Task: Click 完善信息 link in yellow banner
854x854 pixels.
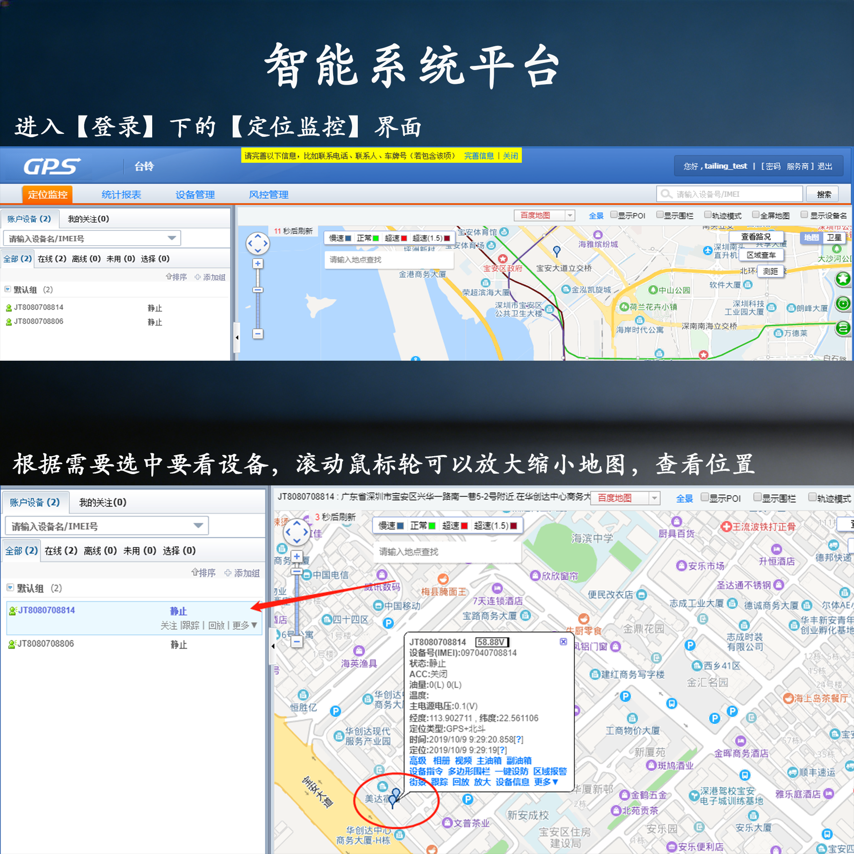Action: pyautogui.click(x=479, y=156)
